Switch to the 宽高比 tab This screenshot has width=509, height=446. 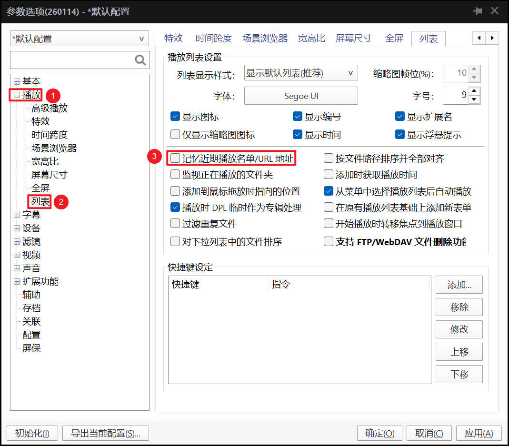pos(311,39)
